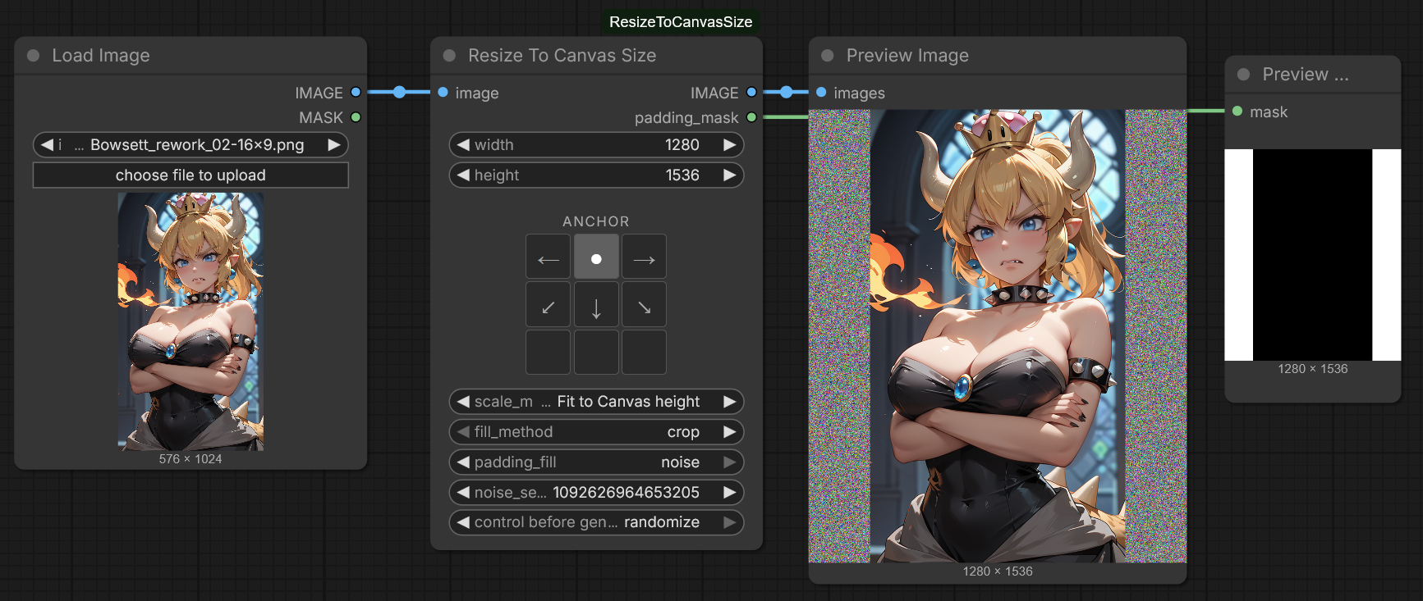
Task: Click the Load Image thumbnail preview
Action: tap(190, 321)
